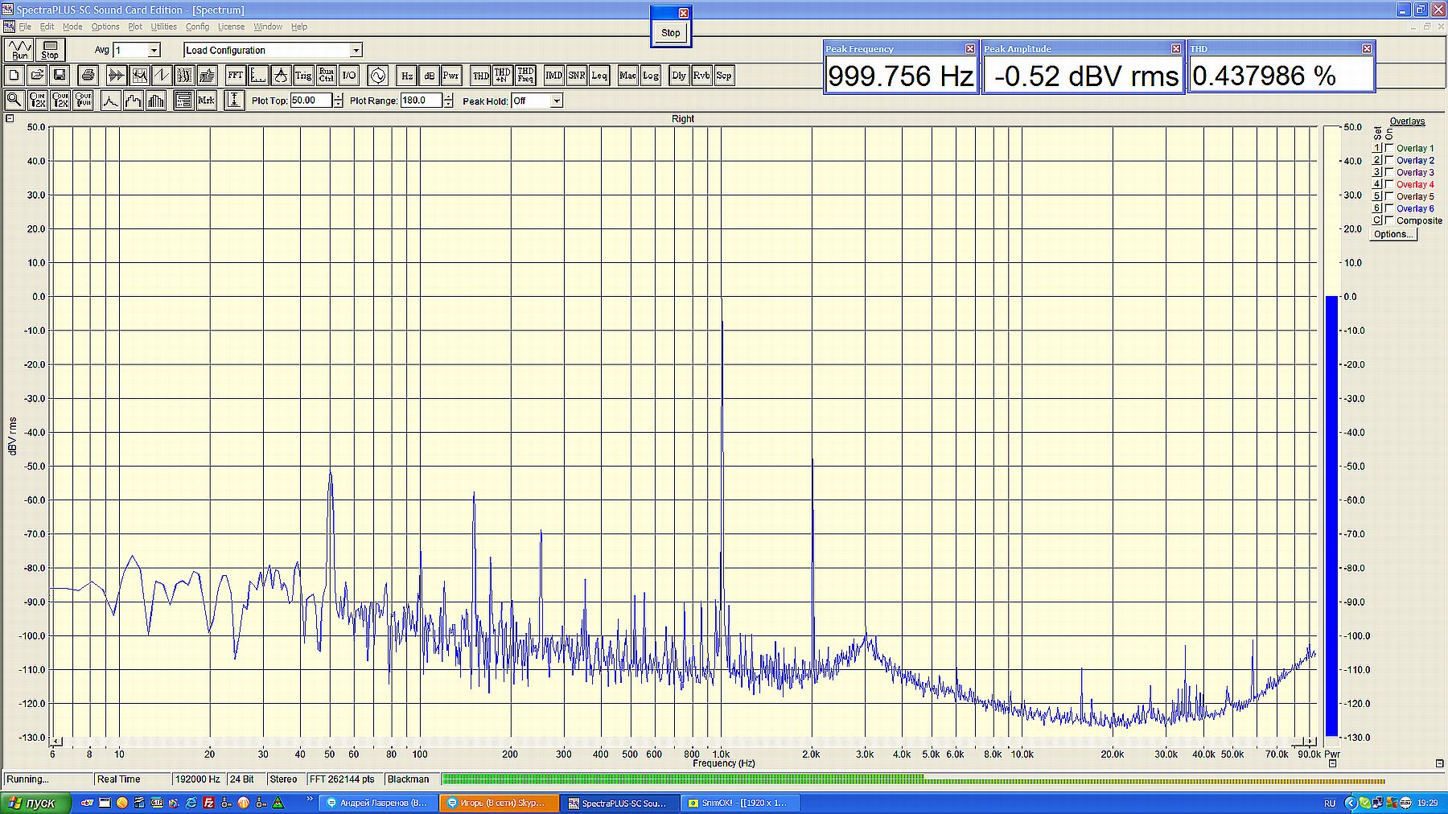Click the floating Stop button

(670, 33)
